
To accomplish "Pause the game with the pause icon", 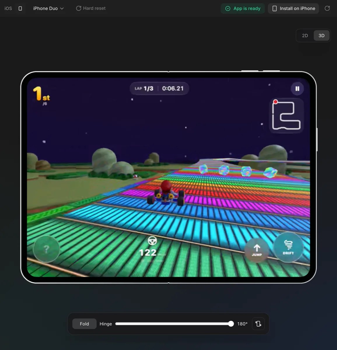I will [297, 89].
